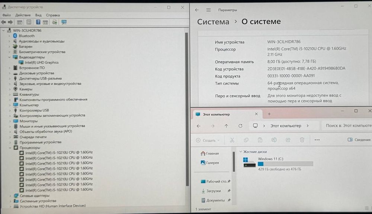The width and height of the screenshot is (372, 214).
Task: Collapse the Жесткие диски group in Explorer
Action: click(x=241, y=151)
